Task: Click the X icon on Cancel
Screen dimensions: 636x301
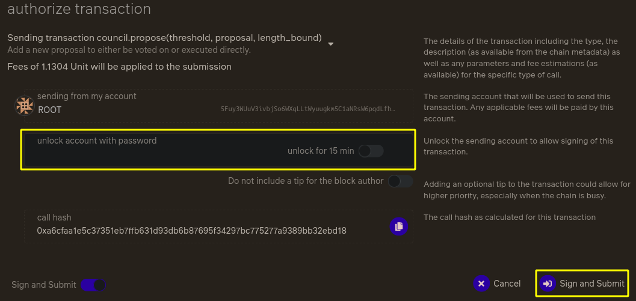Action: [481, 284]
